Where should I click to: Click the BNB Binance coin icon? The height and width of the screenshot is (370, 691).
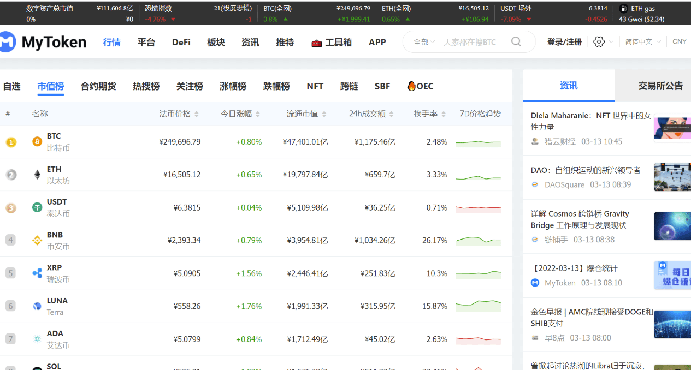pyautogui.click(x=37, y=240)
